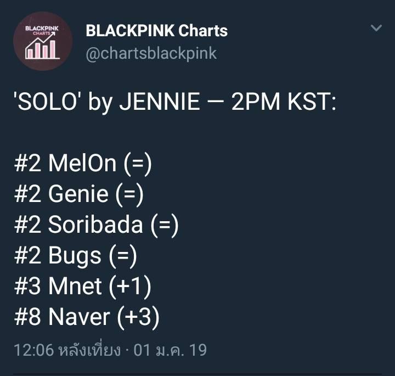Click the tweet date '01 ม.ค. 19'
This screenshot has height=376, width=395.
(x=170, y=350)
